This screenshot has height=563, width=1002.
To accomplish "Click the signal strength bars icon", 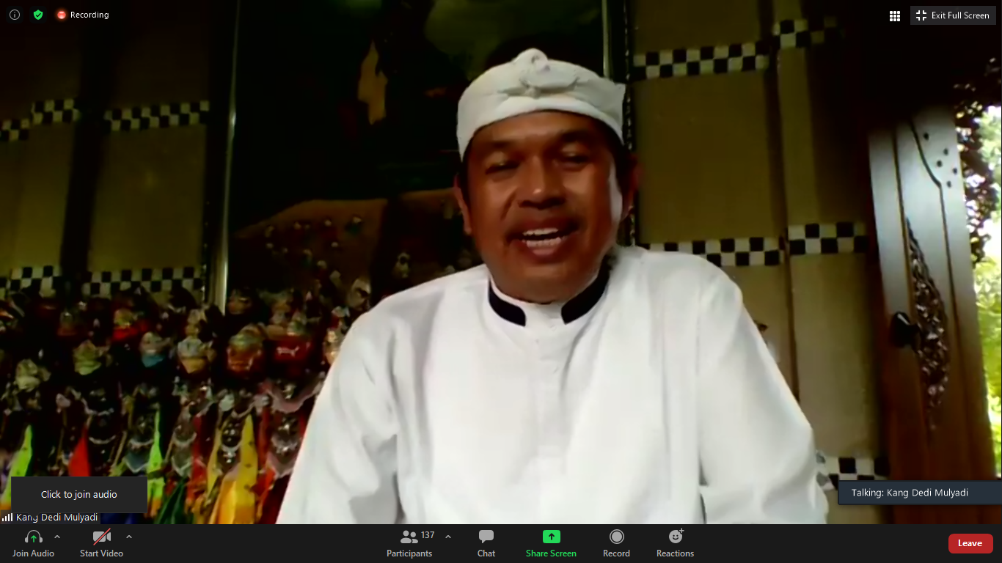I will point(7,518).
